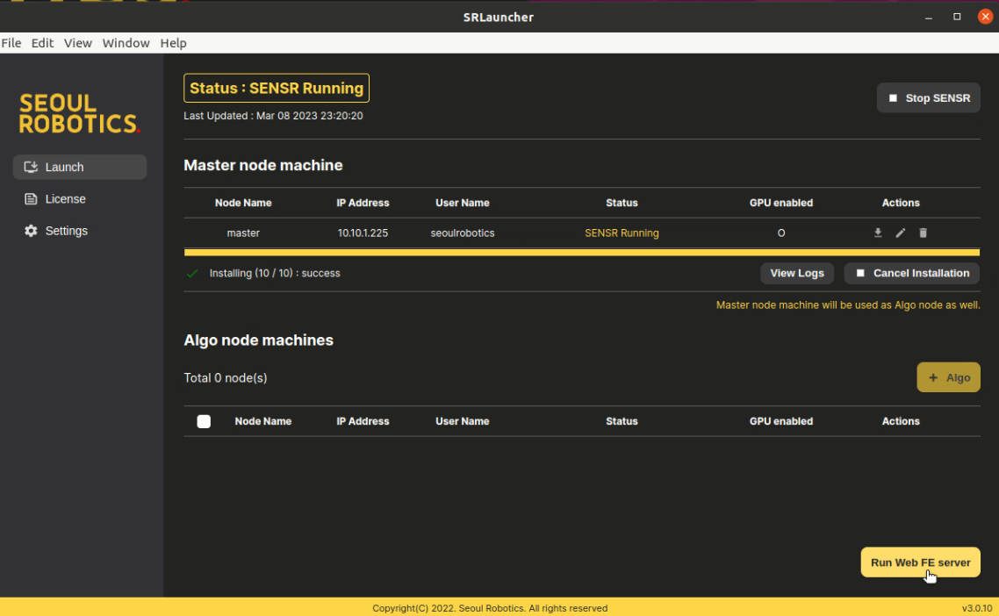Stop SENSR with the top button
The height and width of the screenshot is (616, 999).
tap(928, 98)
